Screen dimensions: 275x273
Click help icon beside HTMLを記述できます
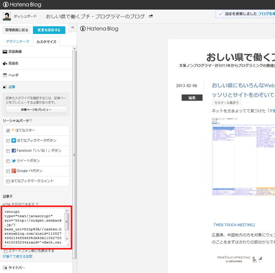tap(37, 204)
